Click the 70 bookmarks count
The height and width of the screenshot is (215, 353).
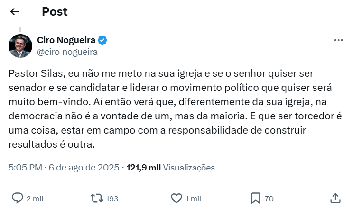point(269,199)
